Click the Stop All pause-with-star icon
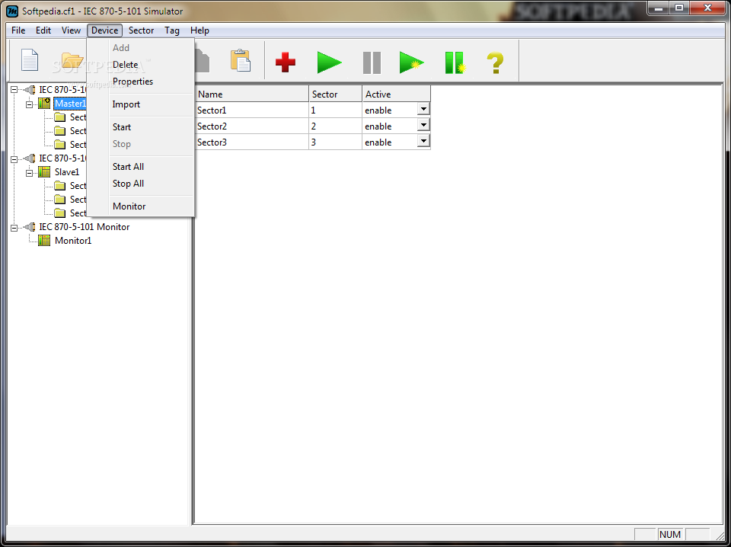Viewport: 731px width, 547px height. [455, 62]
